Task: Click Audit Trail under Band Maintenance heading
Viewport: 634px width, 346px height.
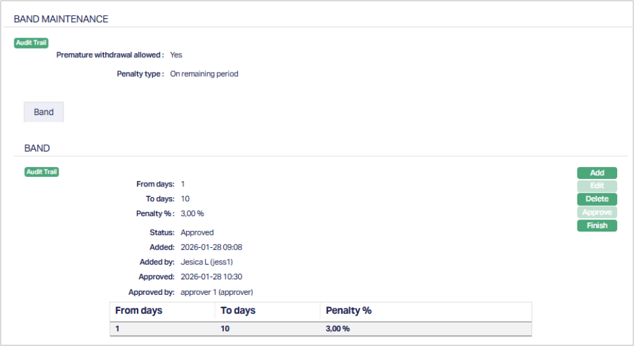Action: click(31, 42)
